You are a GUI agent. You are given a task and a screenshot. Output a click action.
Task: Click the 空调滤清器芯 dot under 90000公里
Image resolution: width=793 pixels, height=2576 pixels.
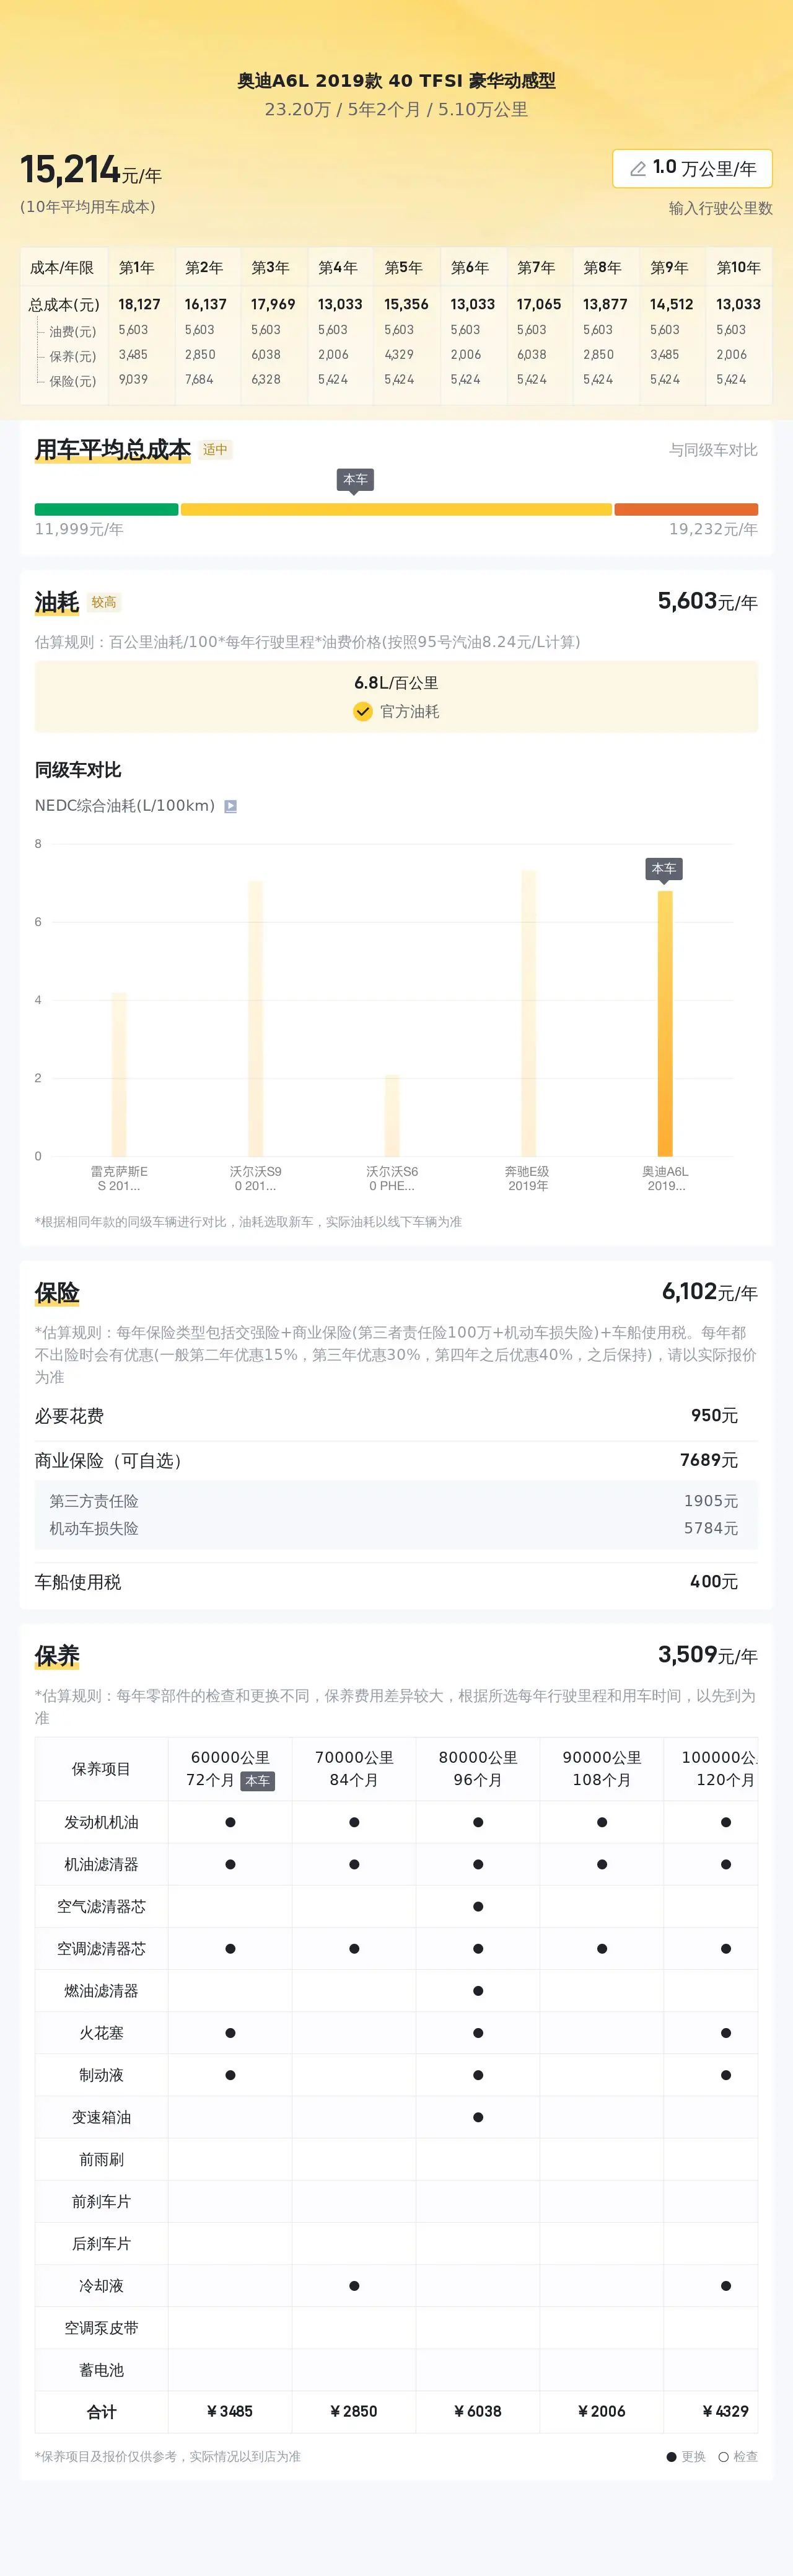point(602,1949)
